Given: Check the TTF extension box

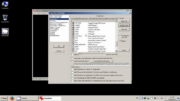Looking at the screenshot, I should 73,38.
